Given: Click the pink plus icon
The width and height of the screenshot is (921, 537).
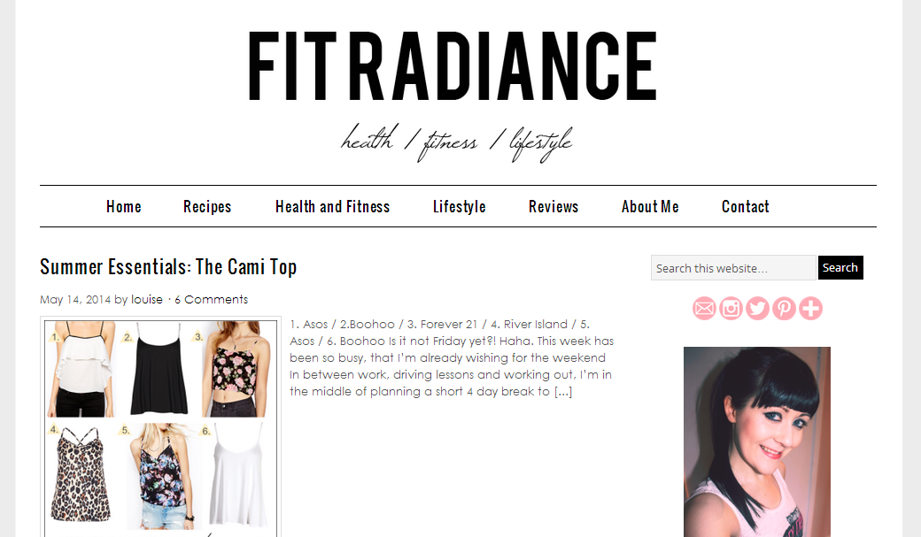Looking at the screenshot, I should point(810,309).
